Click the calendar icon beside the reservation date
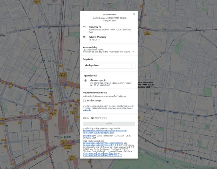The image size is (217, 169). pos(84,37)
